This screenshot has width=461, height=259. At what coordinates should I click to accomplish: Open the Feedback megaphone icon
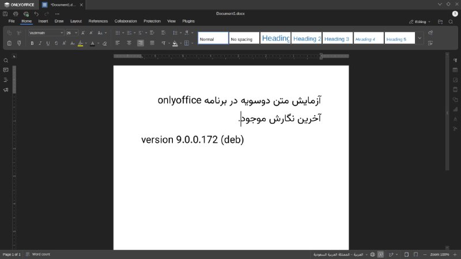(x=6, y=90)
